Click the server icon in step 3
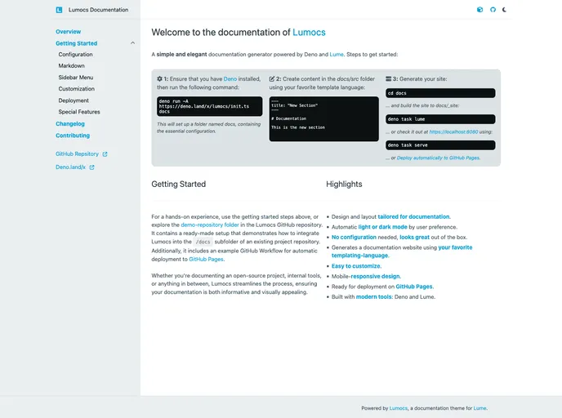 [388, 79]
